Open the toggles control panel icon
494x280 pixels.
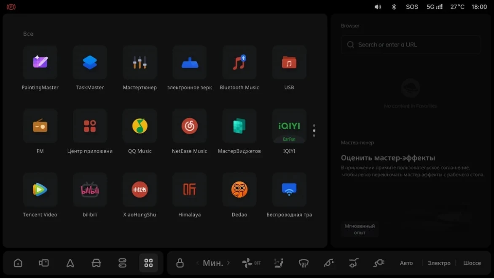pyautogui.click(x=122, y=263)
